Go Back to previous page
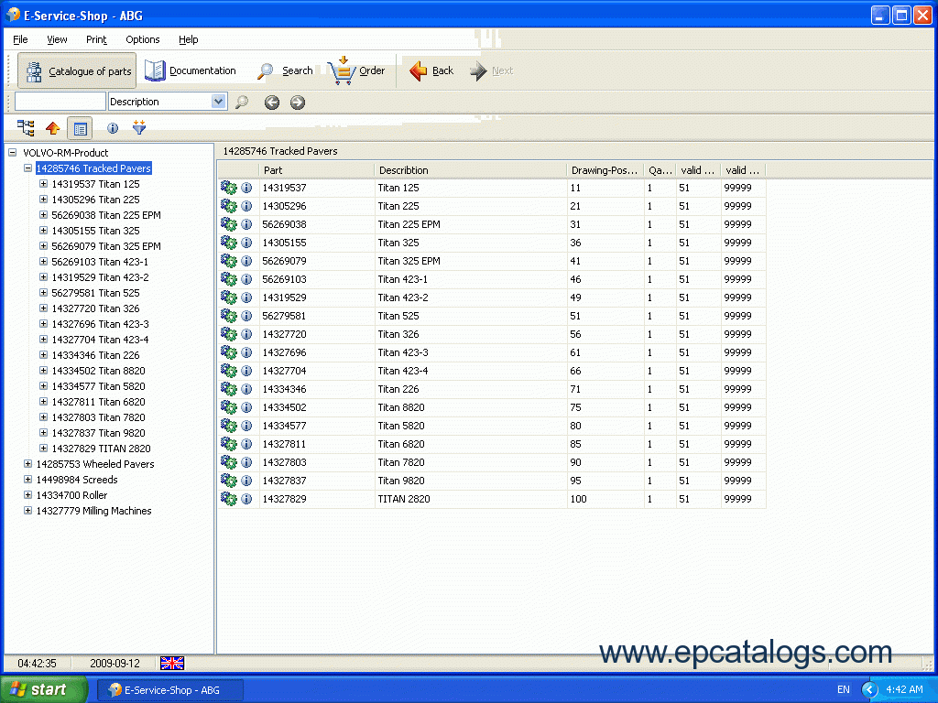The width and height of the screenshot is (938, 703). (x=431, y=70)
